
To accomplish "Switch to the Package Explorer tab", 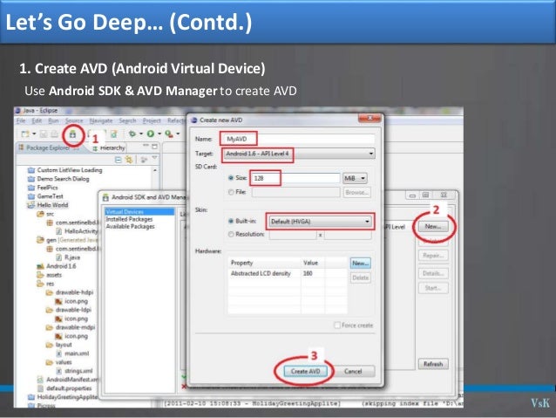I will point(48,147).
